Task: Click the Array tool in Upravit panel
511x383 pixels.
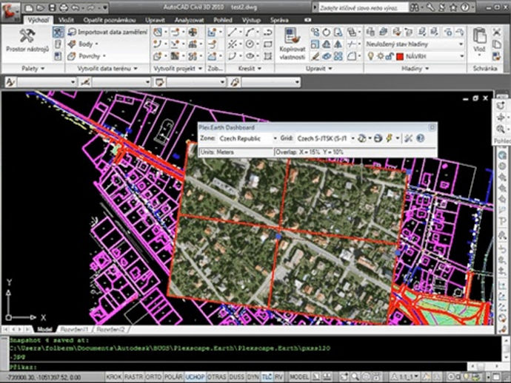Action: tap(338, 56)
